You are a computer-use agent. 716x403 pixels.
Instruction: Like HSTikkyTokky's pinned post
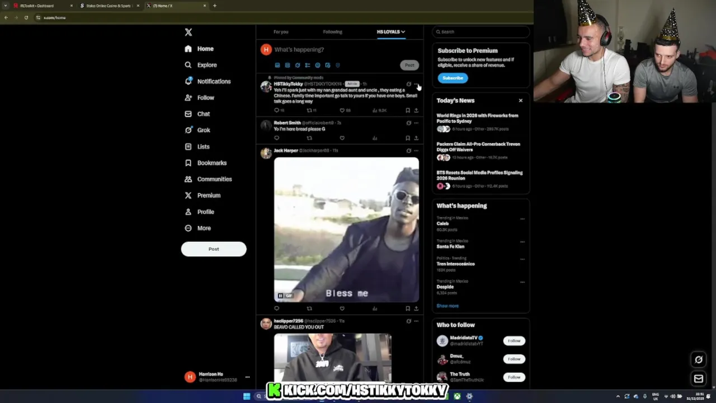[342, 111]
